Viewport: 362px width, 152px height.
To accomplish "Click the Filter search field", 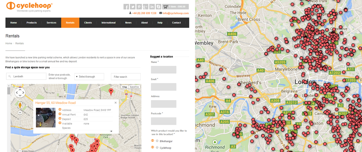I will (126, 77).
